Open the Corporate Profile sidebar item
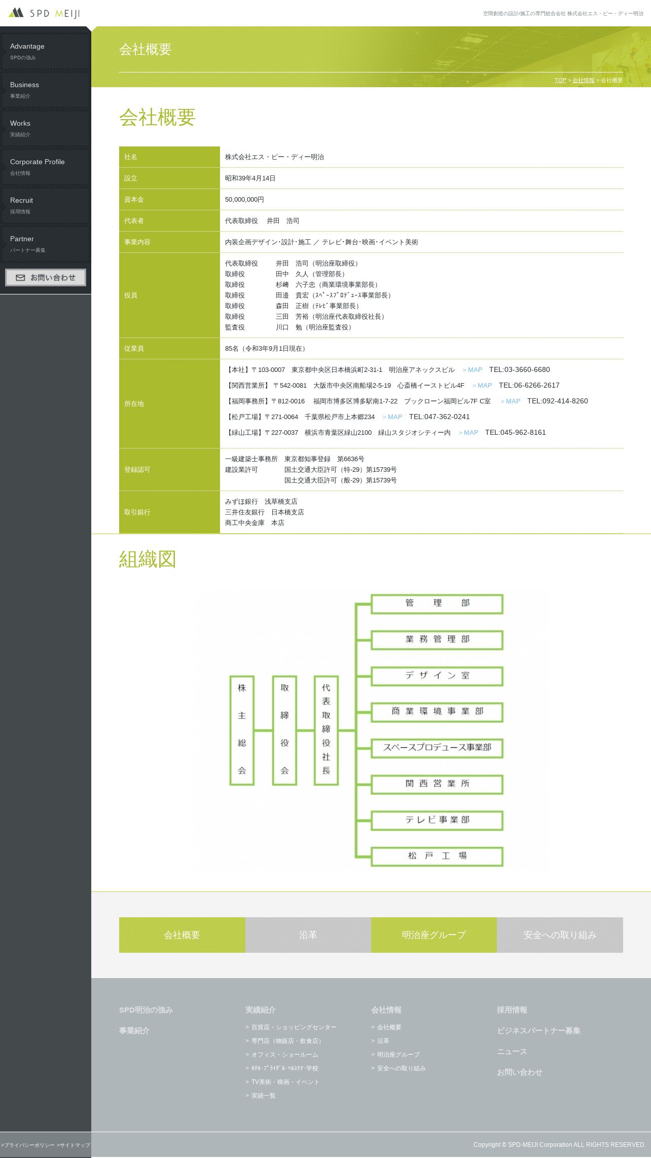 click(46, 167)
